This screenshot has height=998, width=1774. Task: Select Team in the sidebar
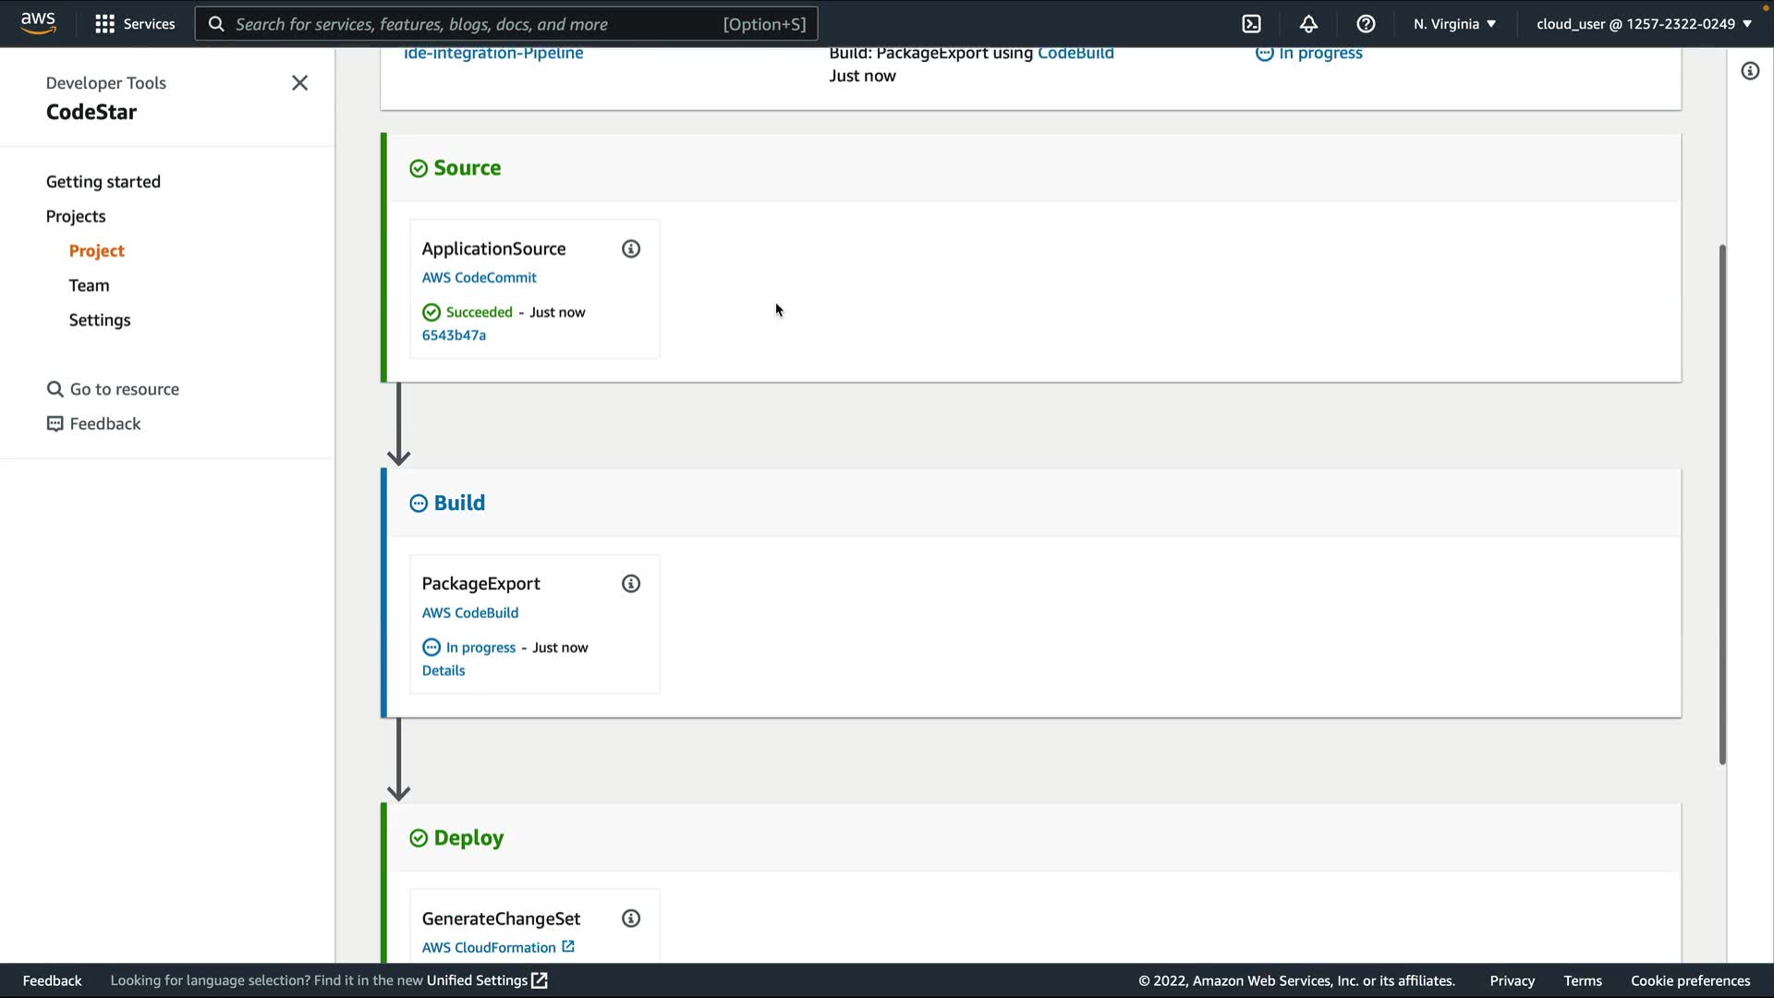(89, 286)
